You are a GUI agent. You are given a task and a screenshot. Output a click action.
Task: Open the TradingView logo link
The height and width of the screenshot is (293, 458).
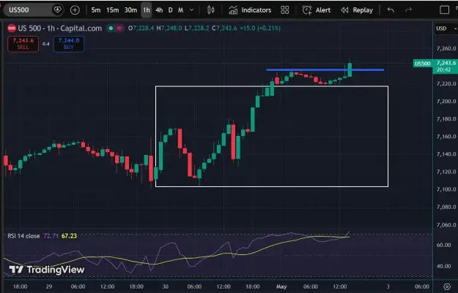point(47,270)
